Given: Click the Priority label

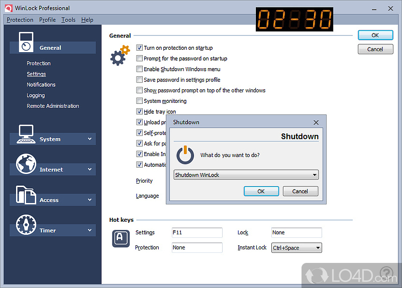Looking at the screenshot, I should click(144, 181).
